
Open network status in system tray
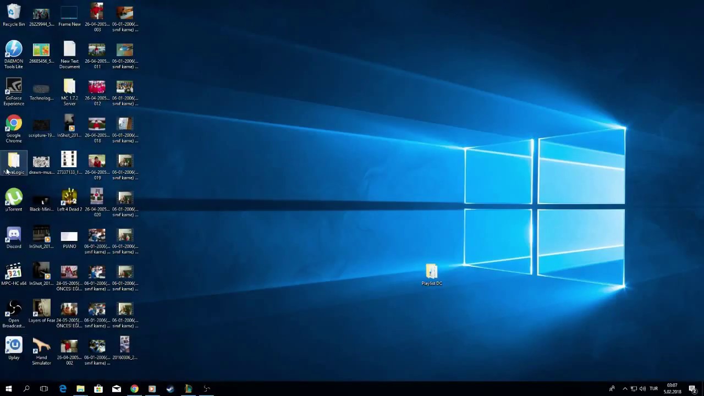coord(634,389)
